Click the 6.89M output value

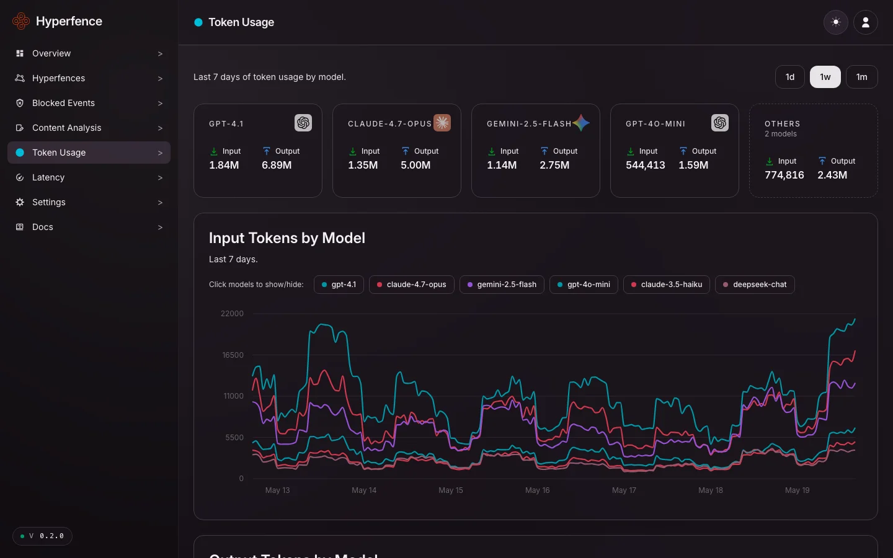pos(277,166)
